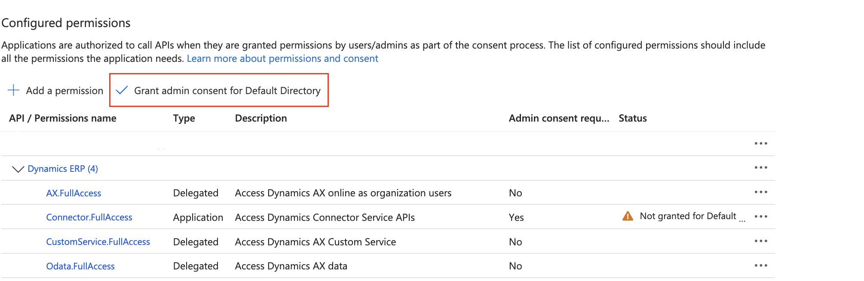Open the ellipsis menu for CustomService.FullAccess row
The width and height of the screenshot is (864, 281).
click(x=761, y=241)
